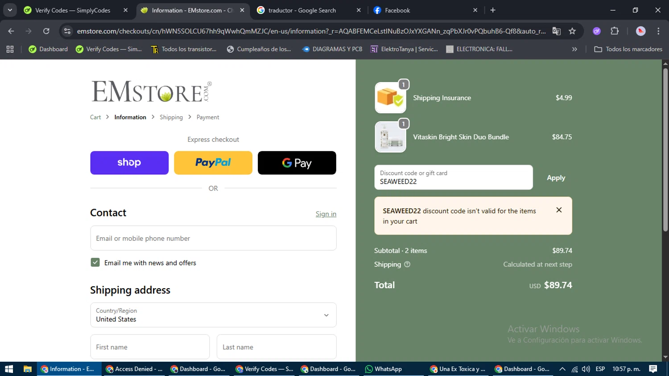Viewport: 669px width, 376px height.
Task: Reload the EMstore checkout page
Action: [46, 31]
